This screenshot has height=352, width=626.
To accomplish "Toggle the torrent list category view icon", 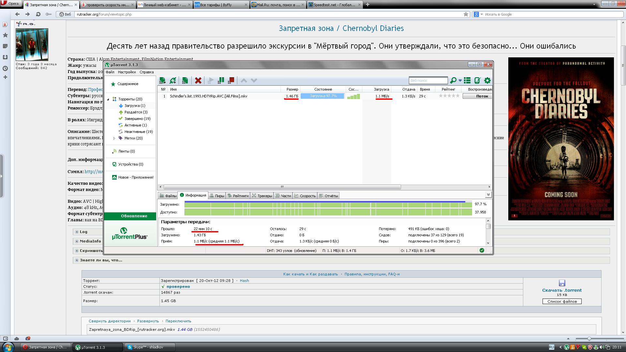I will [x=467, y=81].
